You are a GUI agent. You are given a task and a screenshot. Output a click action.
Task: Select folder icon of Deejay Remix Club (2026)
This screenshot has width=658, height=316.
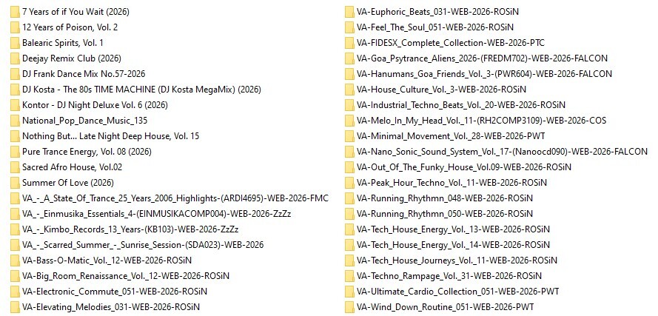pos(15,58)
